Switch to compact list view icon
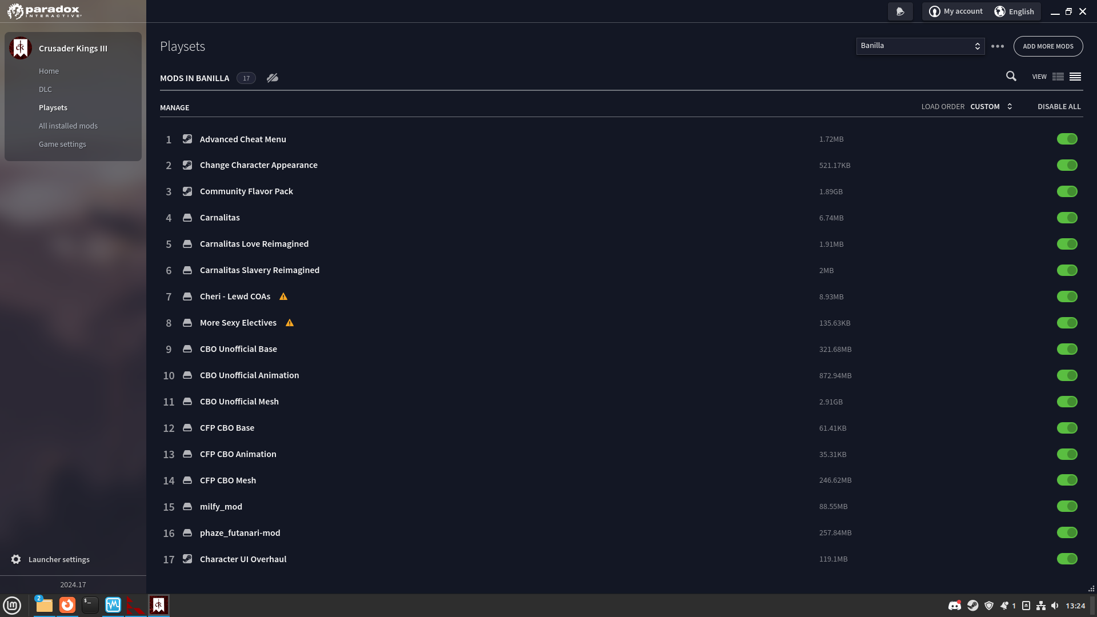1097x617 pixels. tap(1075, 77)
